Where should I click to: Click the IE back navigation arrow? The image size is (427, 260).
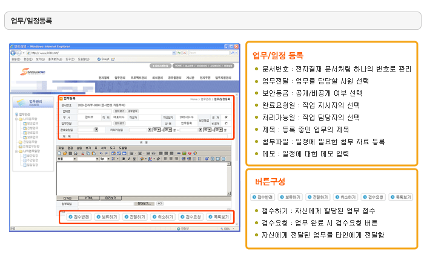click(x=13, y=53)
